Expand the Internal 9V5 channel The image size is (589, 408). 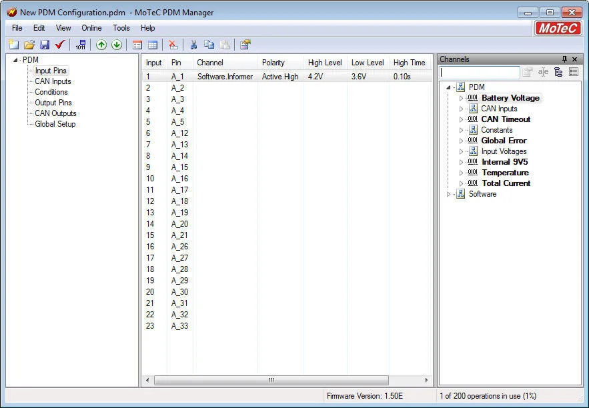(462, 162)
